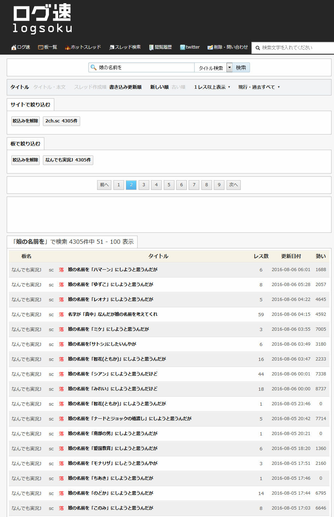Viewport: 334px width, 517px height.
Task: Click the magnifier icon in main search box
Action: pos(94,67)
